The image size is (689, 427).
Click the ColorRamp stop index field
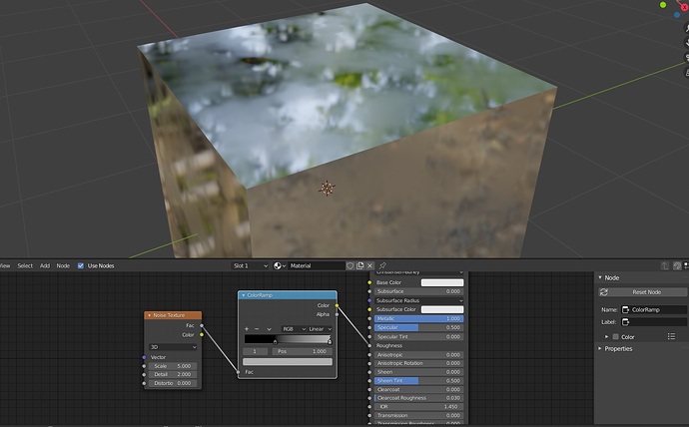click(x=255, y=351)
